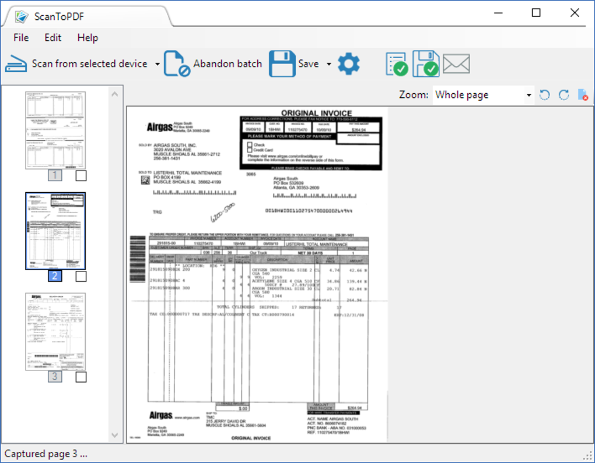Click the Abandon batch label
The image size is (595, 463).
tap(228, 63)
